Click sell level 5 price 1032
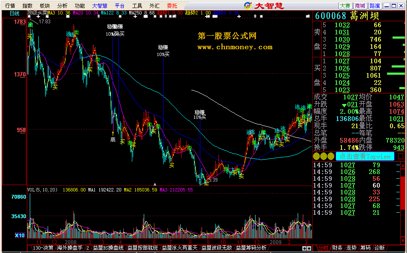The height and width of the screenshot is (253, 407). click(342, 25)
